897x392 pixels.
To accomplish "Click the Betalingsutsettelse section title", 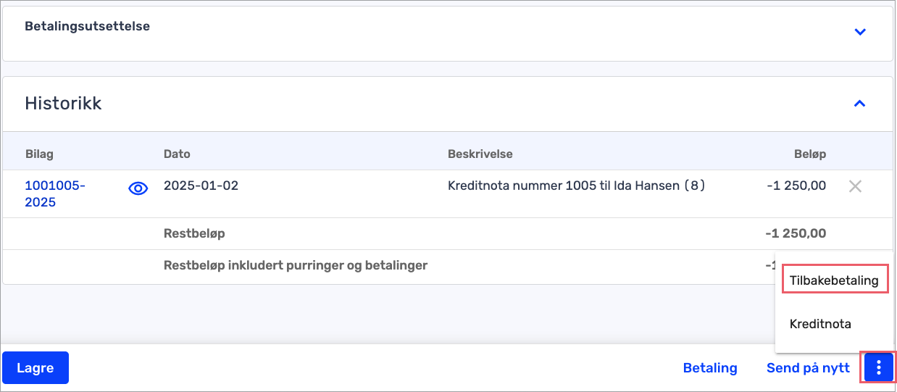I will click(x=88, y=26).
